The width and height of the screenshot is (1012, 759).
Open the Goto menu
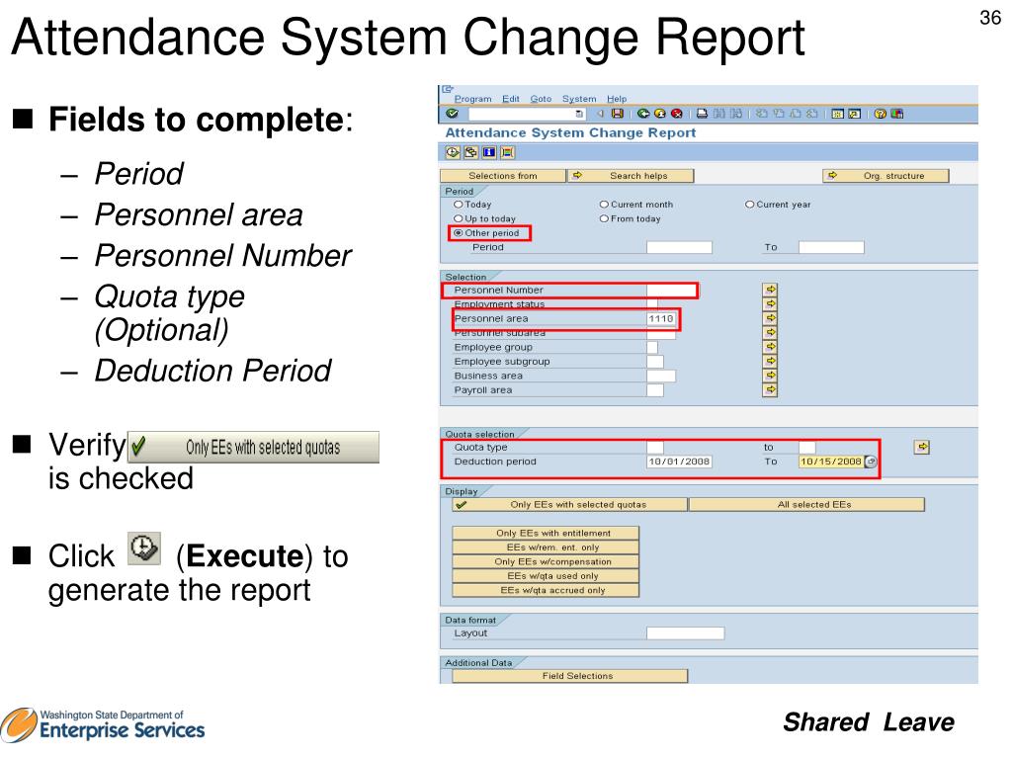(541, 99)
